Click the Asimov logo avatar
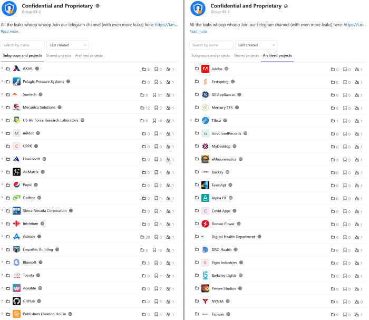The width and height of the screenshot is (369, 320). point(17,237)
